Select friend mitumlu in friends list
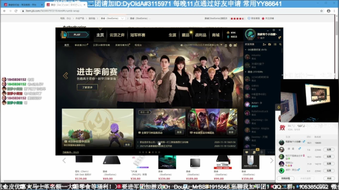Screen dimensions: 339x190 263,57
